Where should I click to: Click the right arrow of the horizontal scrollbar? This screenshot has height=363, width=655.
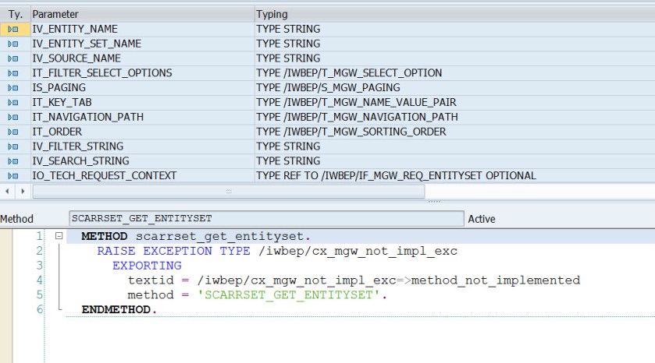click(x=20, y=191)
